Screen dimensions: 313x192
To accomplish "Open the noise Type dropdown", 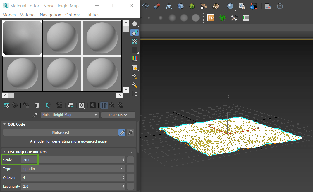I will (73, 169).
